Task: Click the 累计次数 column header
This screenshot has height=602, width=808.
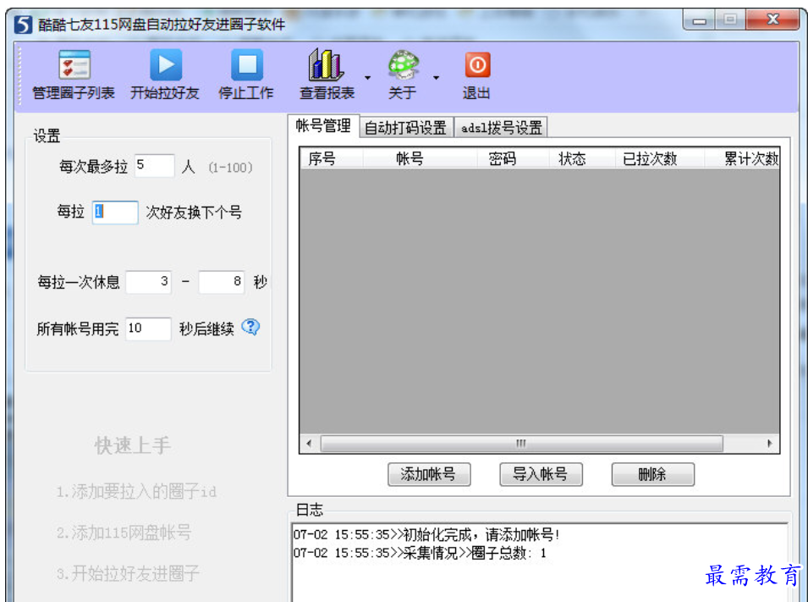Action: click(x=741, y=158)
